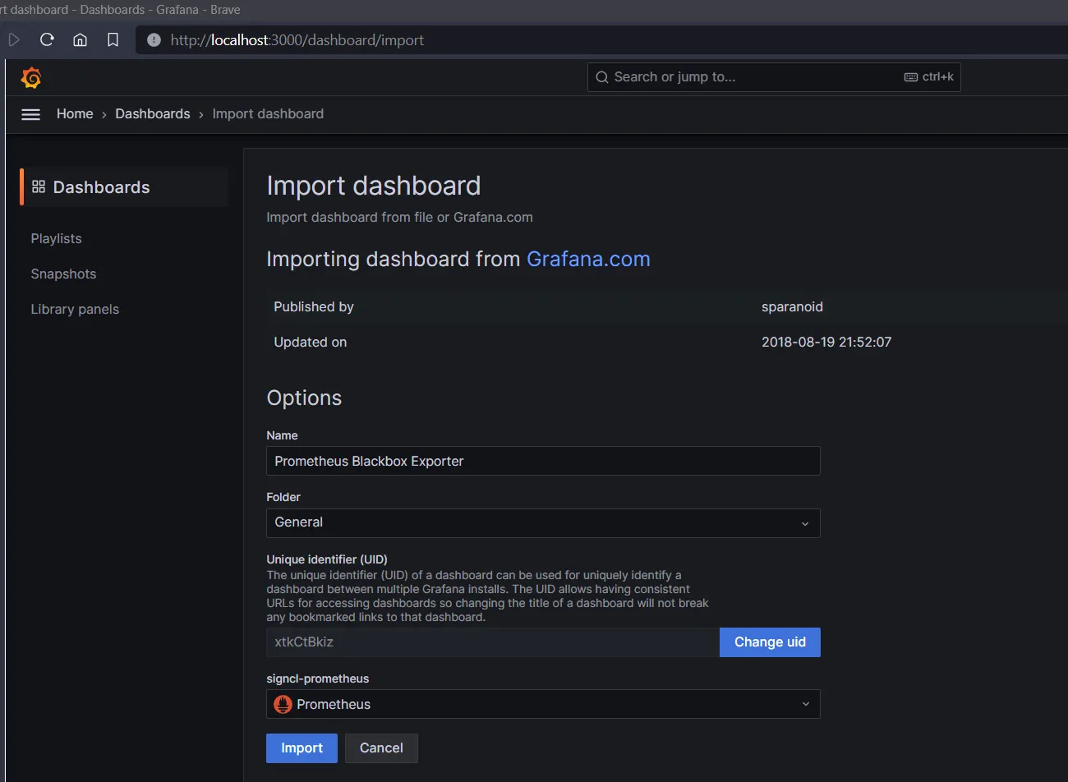Go to Home breadcrumb
This screenshot has height=782, width=1068.
(x=75, y=113)
